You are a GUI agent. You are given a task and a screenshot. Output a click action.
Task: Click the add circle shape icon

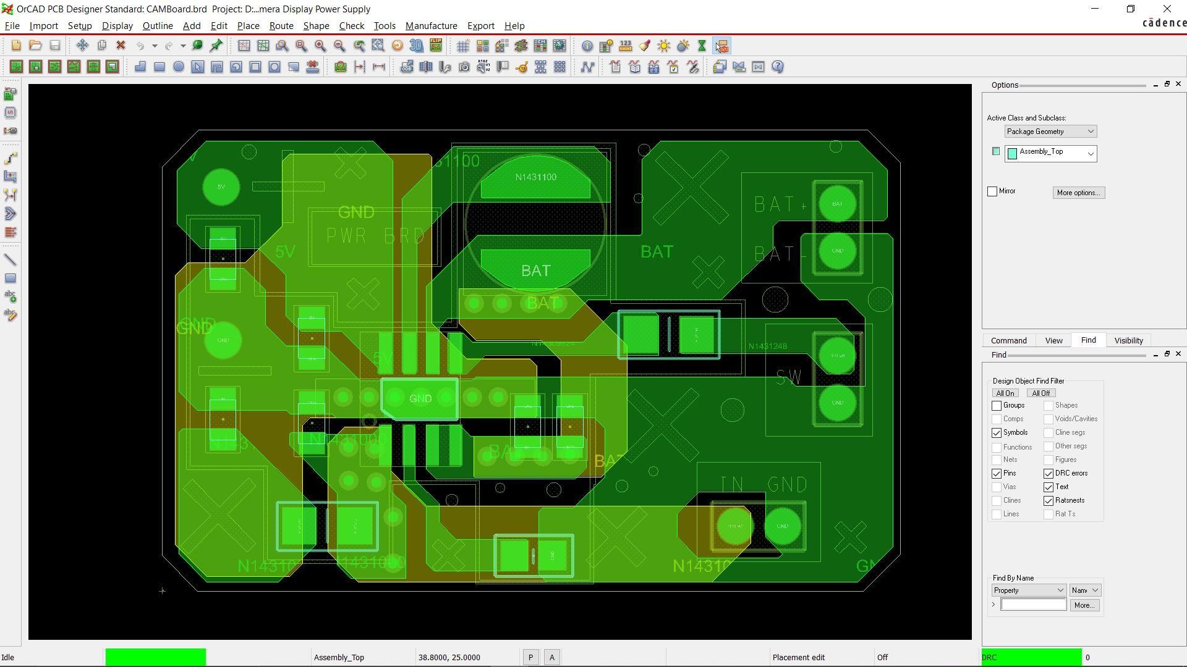[x=179, y=67]
